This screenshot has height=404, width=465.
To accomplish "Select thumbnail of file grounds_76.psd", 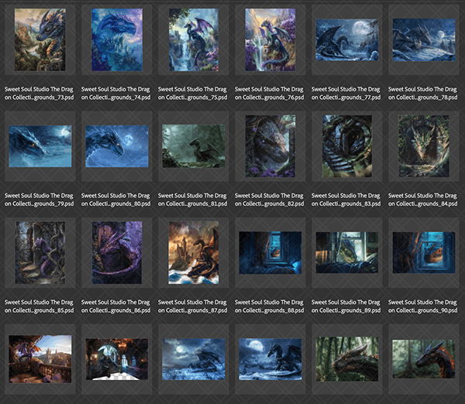I will (270, 39).
